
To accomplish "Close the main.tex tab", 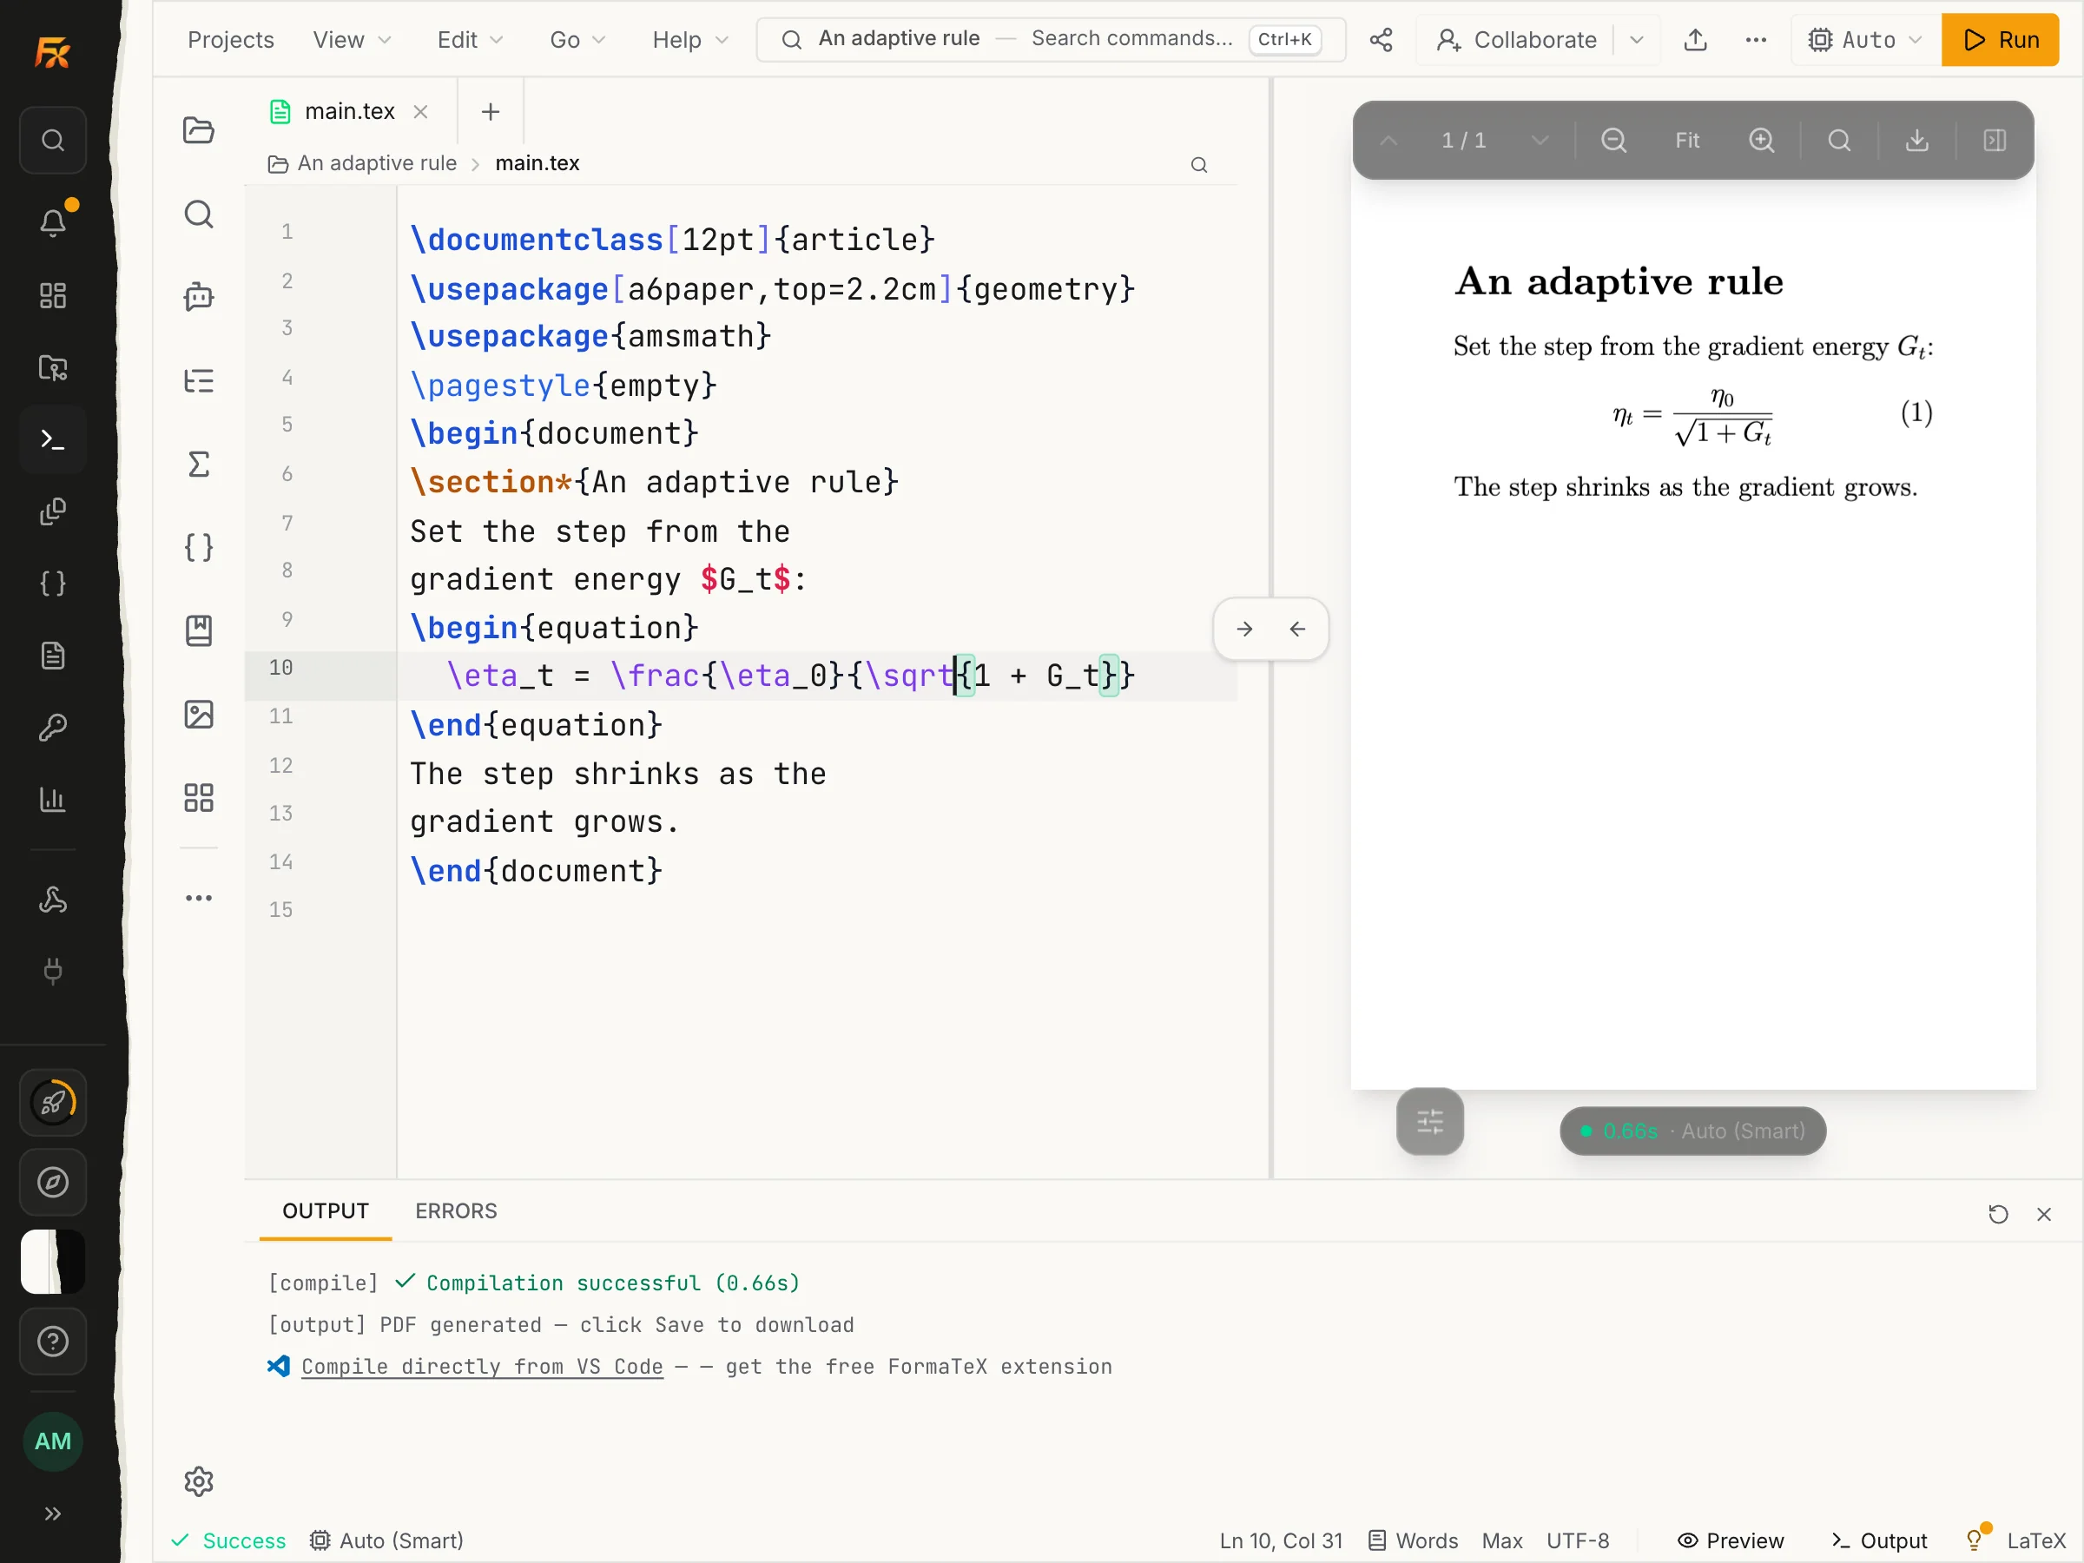I will tap(420, 111).
